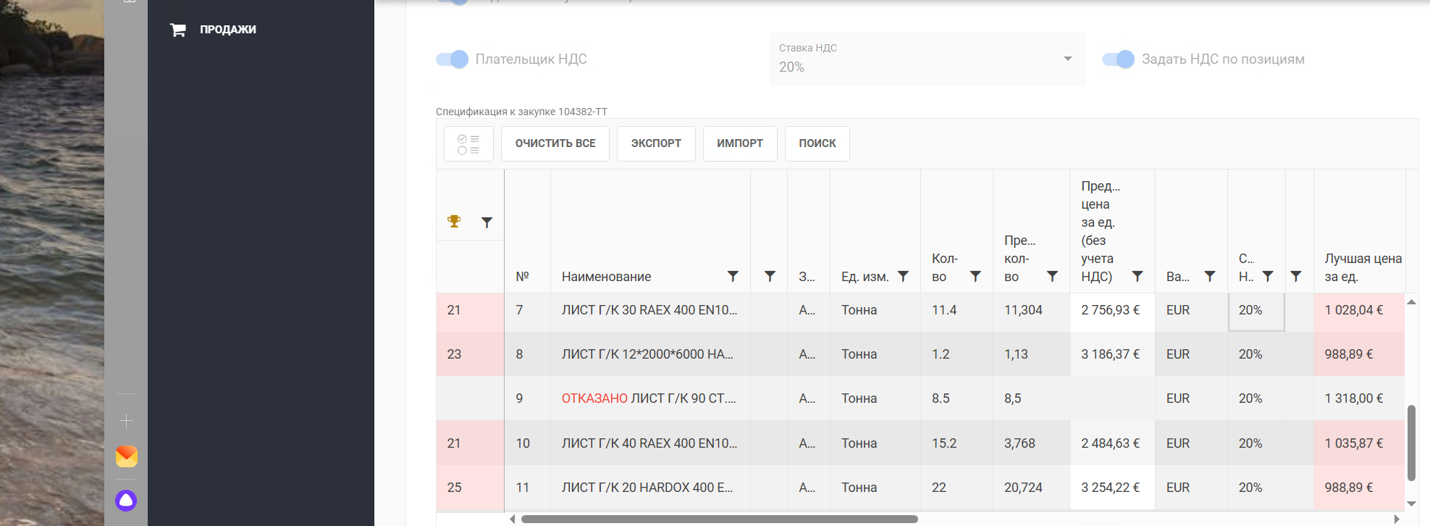This screenshot has width=1430, height=526.
Task: Click the trophy icon in table header
Action: [454, 222]
